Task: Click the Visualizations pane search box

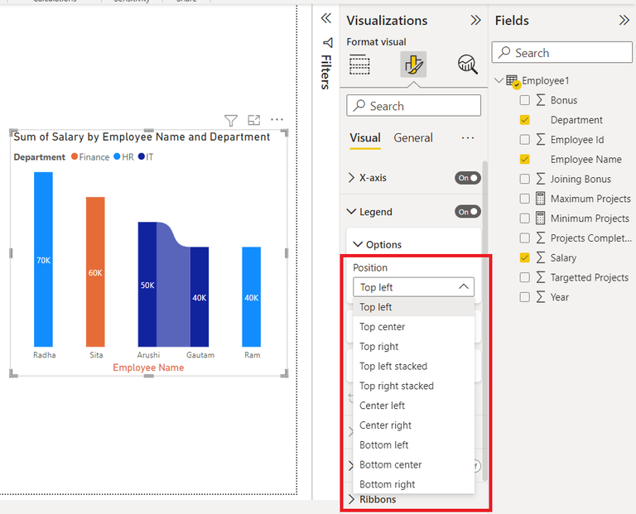Action: pyautogui.click(x=413, y=106)
